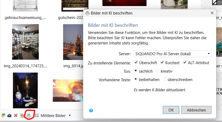Click the 'Vorhandene Texte:' label
This screenshot has width=222, height=122.
tap(115, 80)
